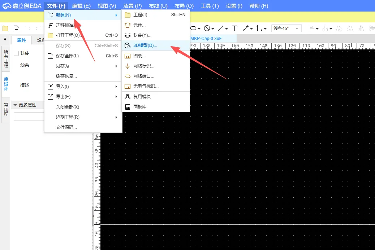Create new 无电气标识... from submenu
The image size is (375, 250).
click(x=156, y=86)
